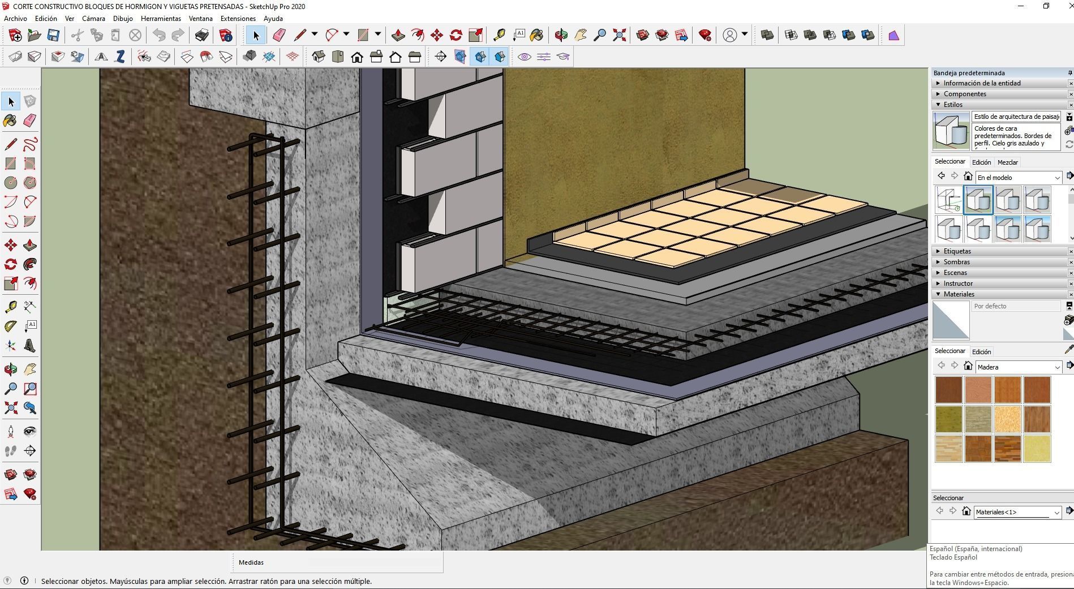This screenshot has width=1074, height=589.
Task: Select the Push/Pull tool in the top toolbar
Action: pos(398,35)
